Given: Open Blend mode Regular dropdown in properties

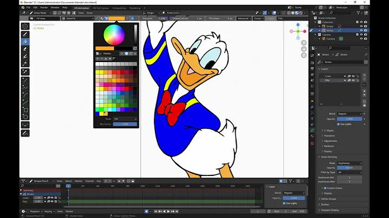Looking at the screenshot, I should [350, 114].
